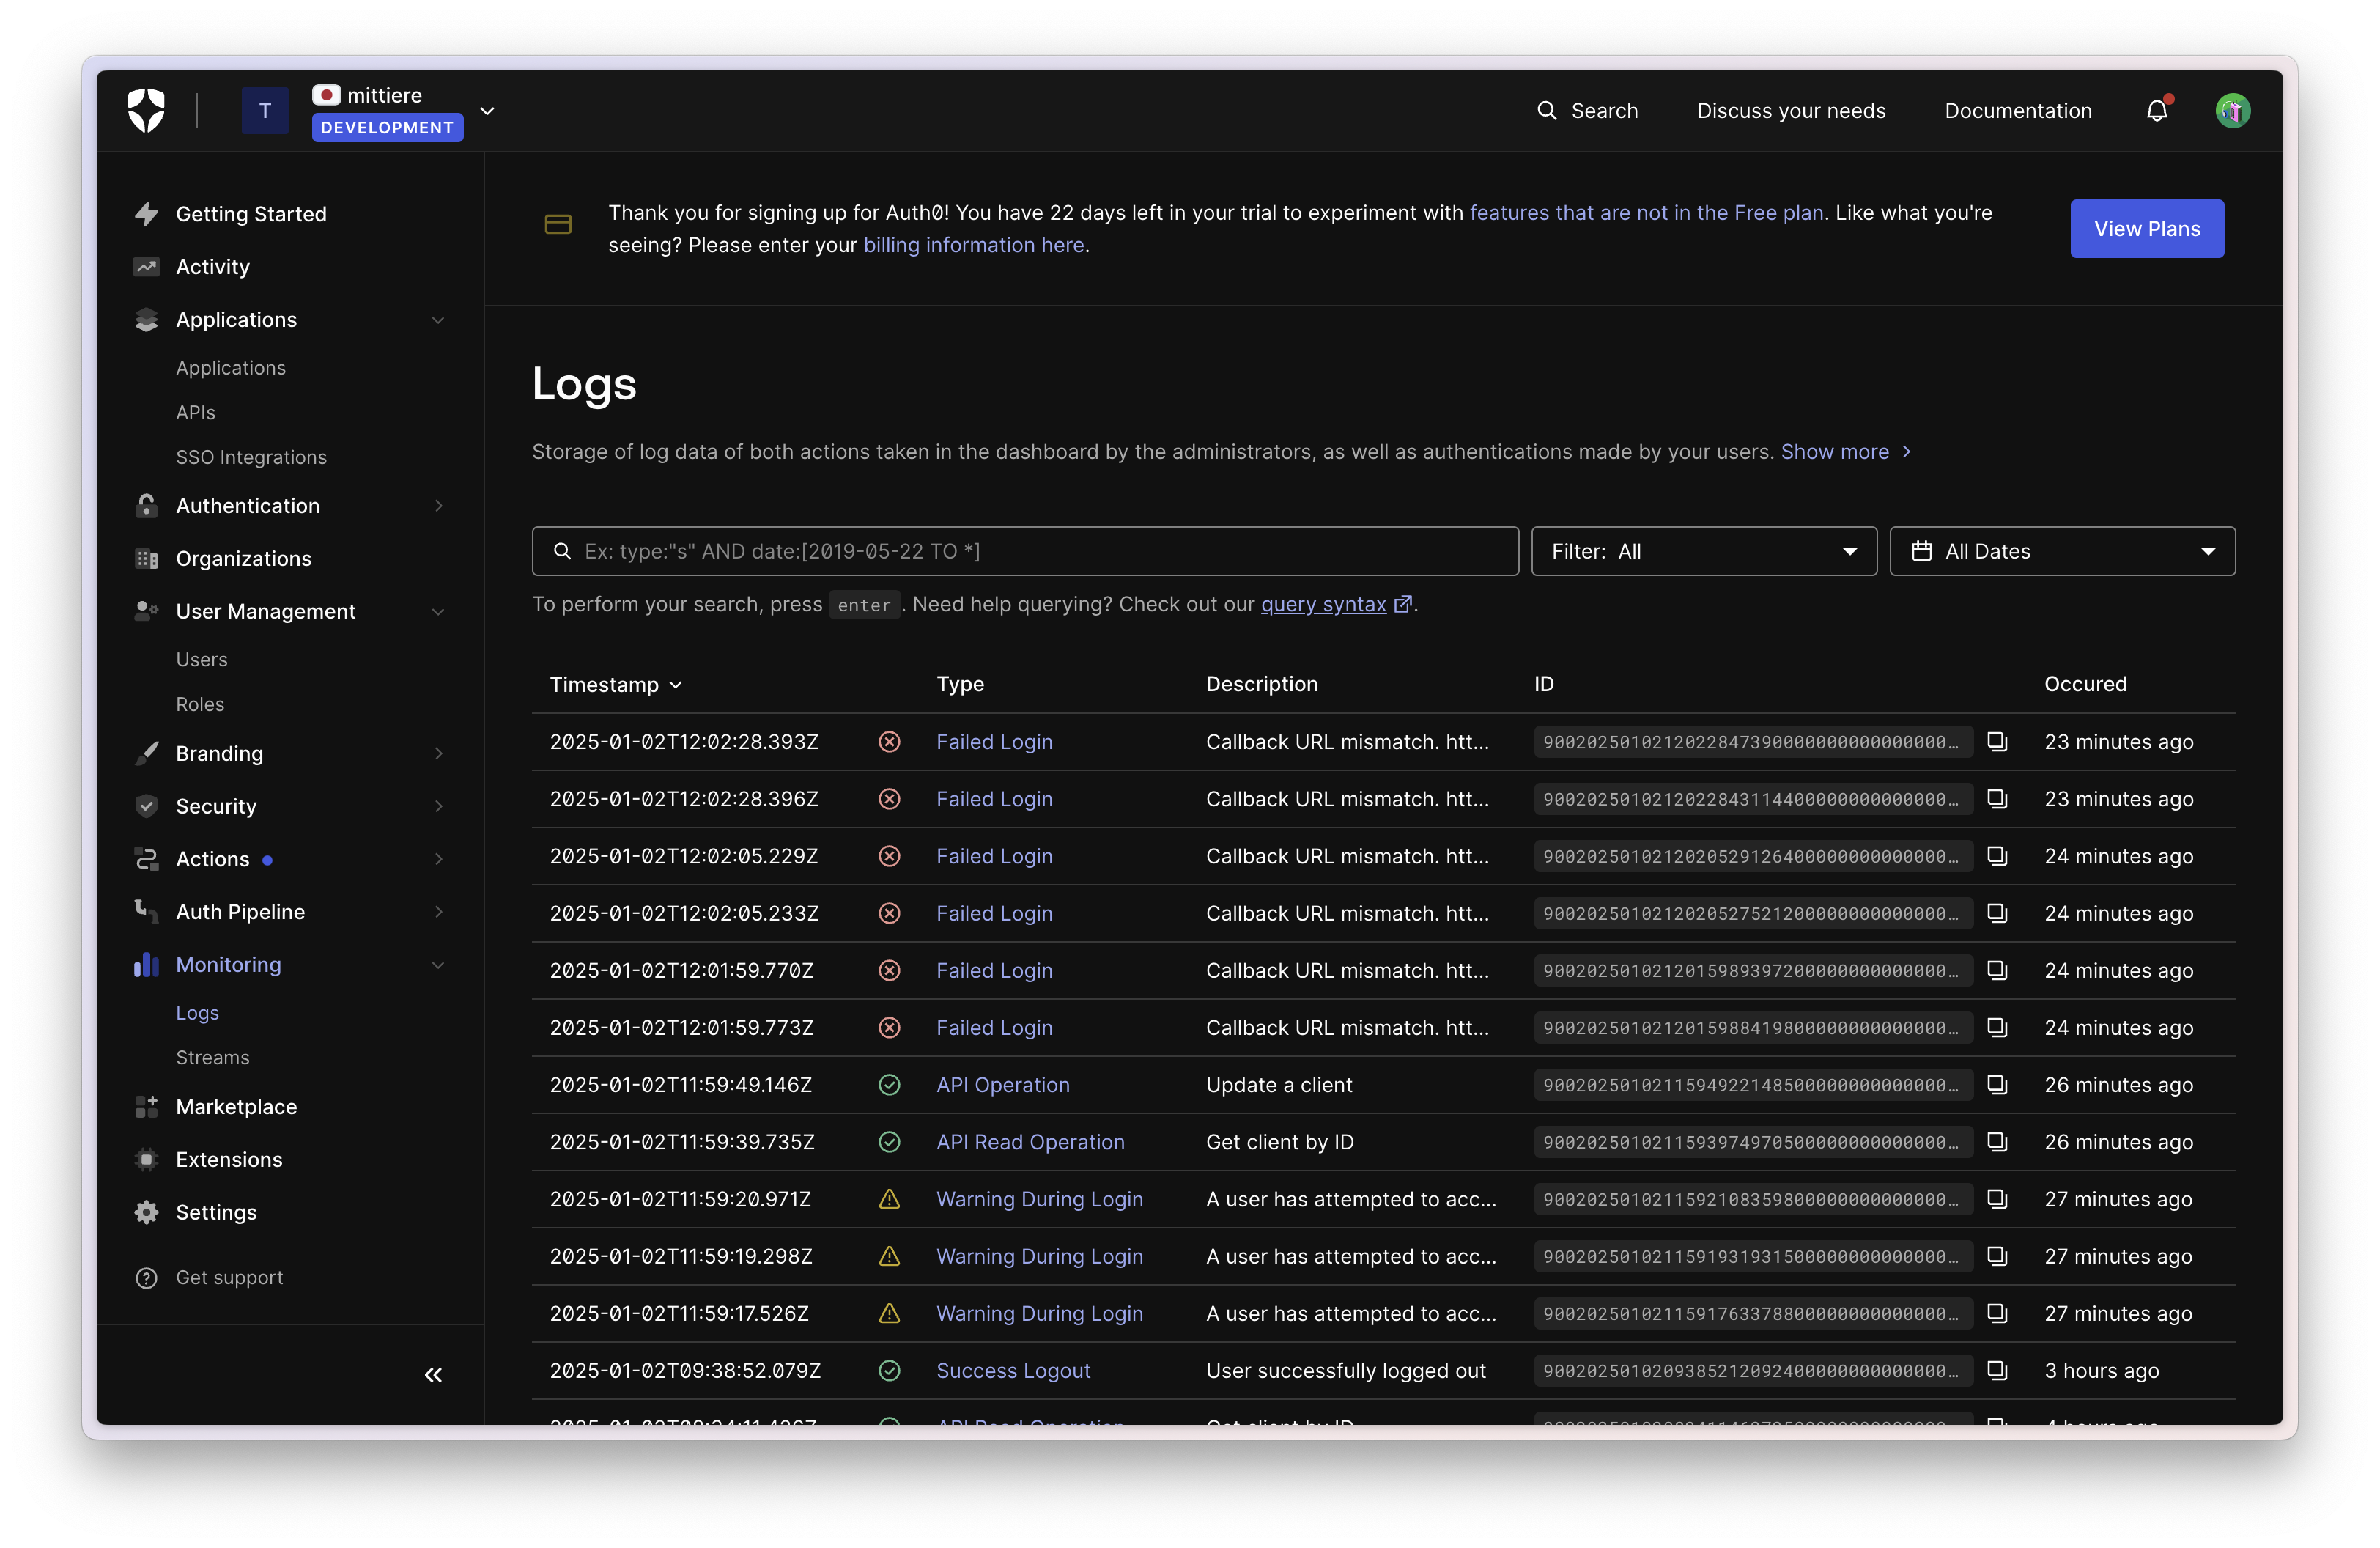Click the Search magnifier in the header
This screenshot has height=1548, width=2380.
click(1546, 111)
